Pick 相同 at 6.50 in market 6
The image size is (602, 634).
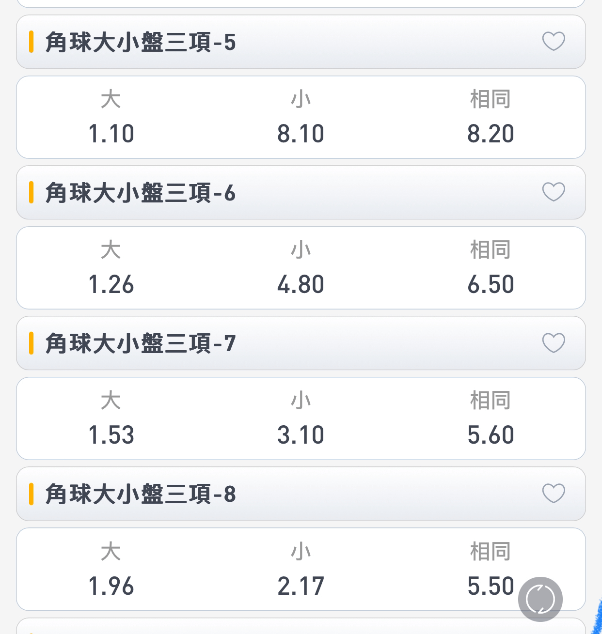(491, 268)
